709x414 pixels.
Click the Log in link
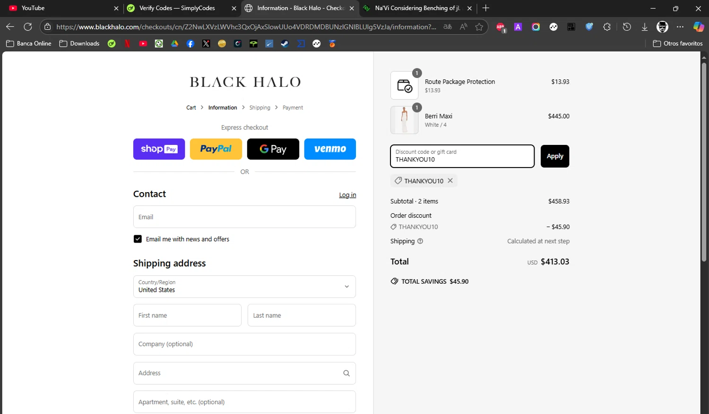347,195
